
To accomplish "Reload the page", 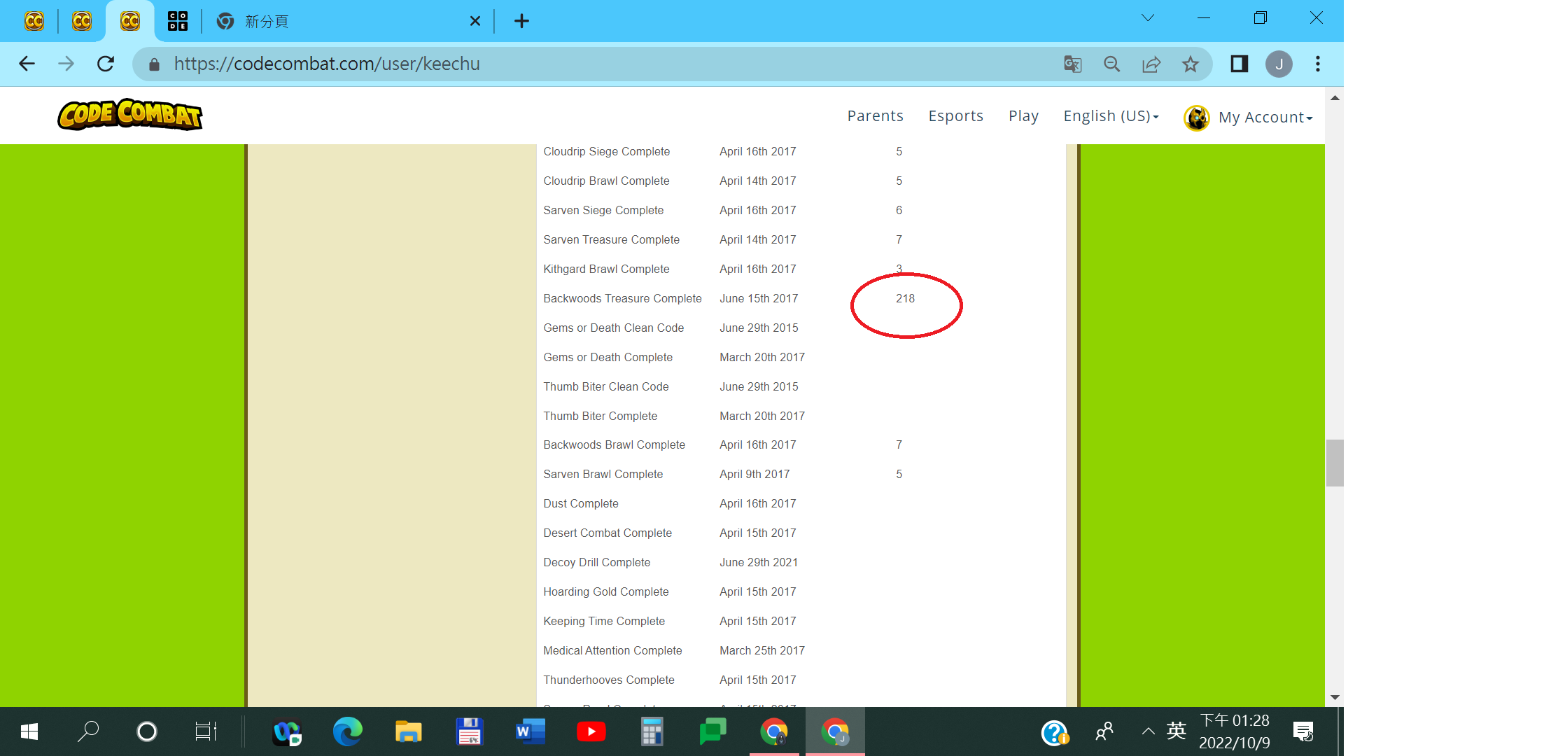I will (x=106, y=64).
